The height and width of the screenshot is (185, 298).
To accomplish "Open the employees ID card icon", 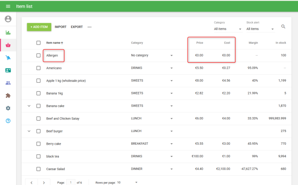I will [8, 70].
